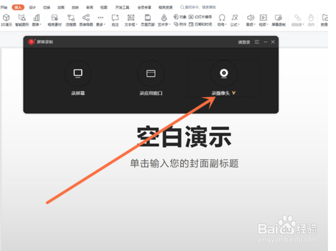
Task: Click the 动作 action icon
Action: (311, 20)
